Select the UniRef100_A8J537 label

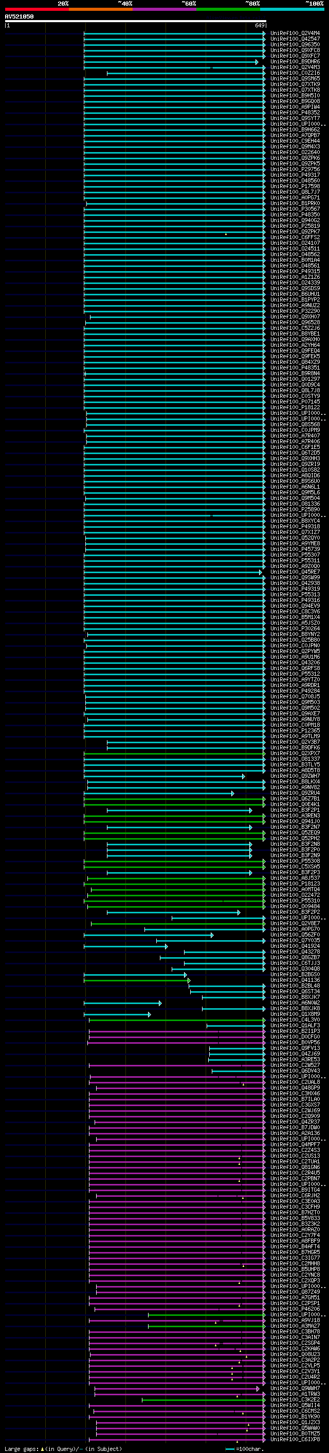(x=295, y=878)
